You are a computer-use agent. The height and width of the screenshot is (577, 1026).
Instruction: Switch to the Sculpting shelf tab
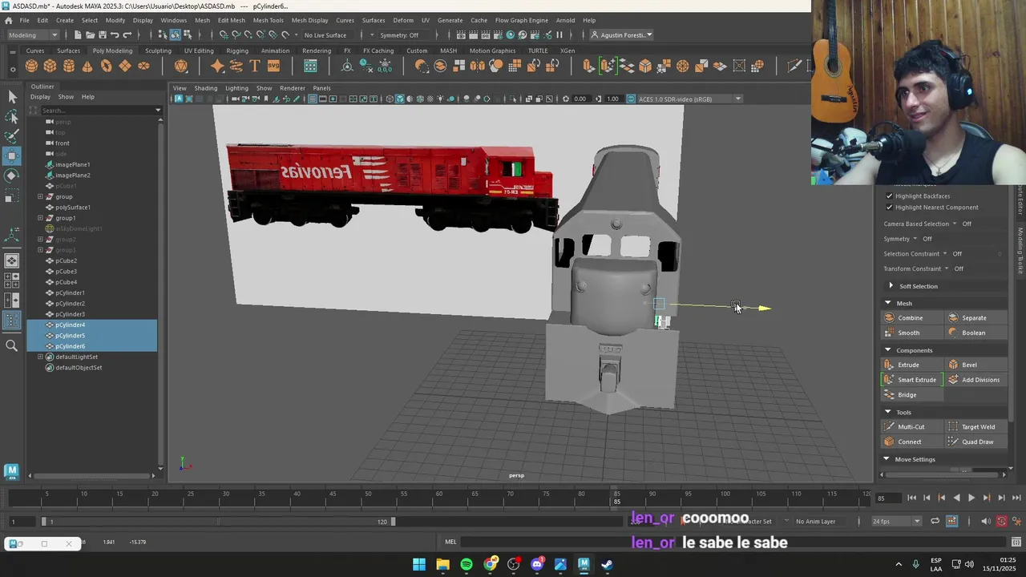[158, 50]
